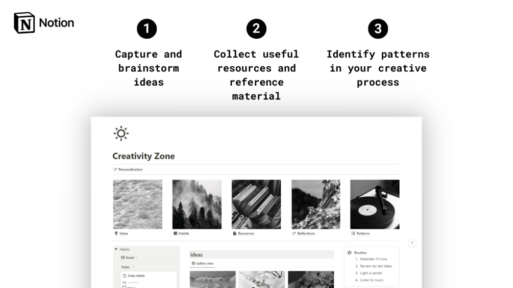Open the Board view dropdown

(x=130, y=257)
